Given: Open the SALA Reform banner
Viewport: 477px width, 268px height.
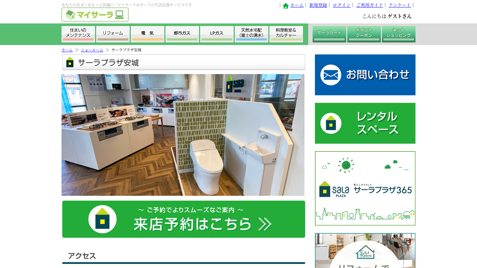Looking at the screenshot, I should 365,251.
